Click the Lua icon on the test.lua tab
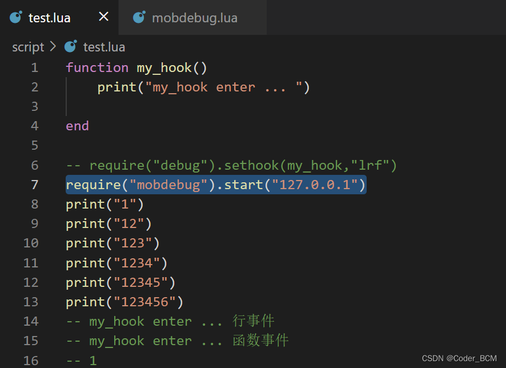The image size is (506, 368). pos(15,17)
